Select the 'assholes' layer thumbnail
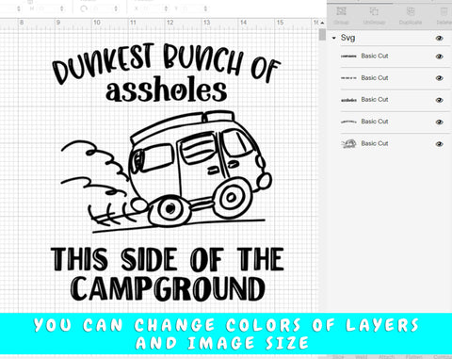The width and height of the screenshot is (452, 359). [x=348, y=100]
